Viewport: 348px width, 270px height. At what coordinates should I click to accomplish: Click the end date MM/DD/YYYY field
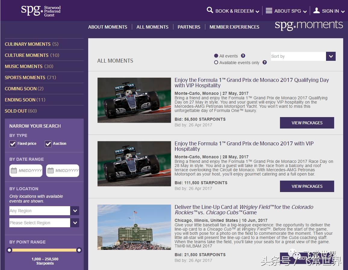tap(63, 171)
